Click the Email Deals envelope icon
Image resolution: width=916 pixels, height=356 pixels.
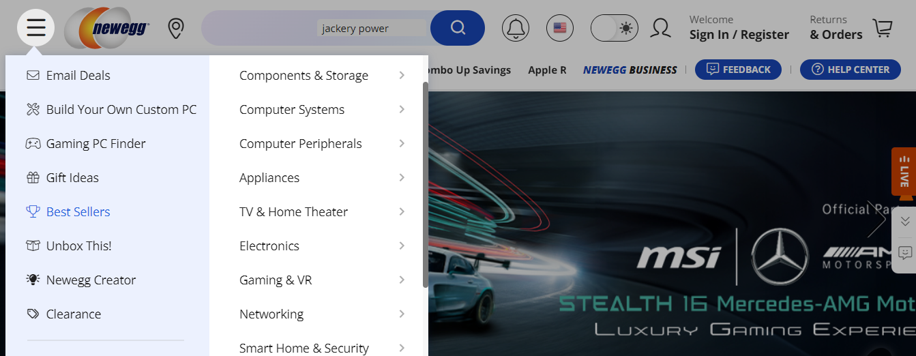[x=33, y=75]
